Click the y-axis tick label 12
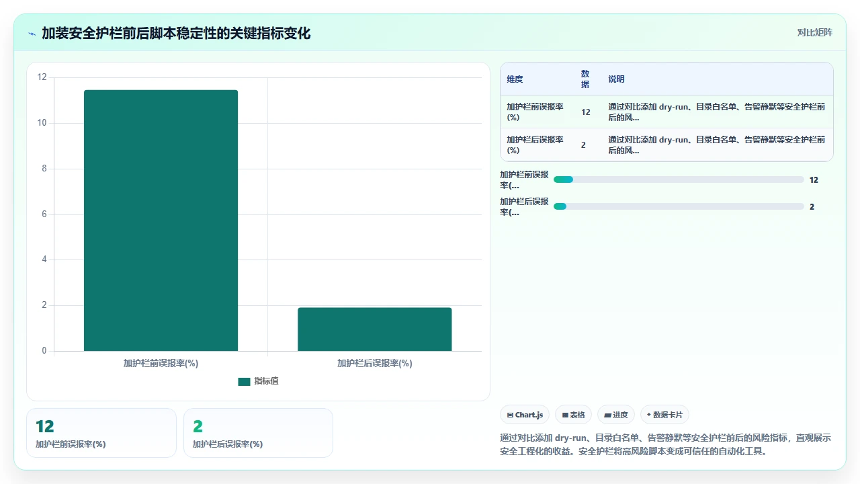 tap(42, 77)
